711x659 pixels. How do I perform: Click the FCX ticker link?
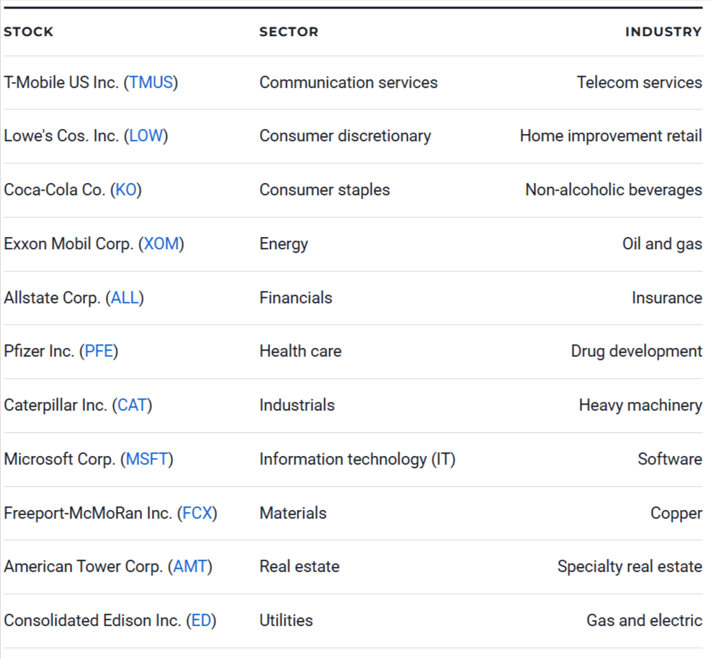pyautogui.click(x=197, y=514)
